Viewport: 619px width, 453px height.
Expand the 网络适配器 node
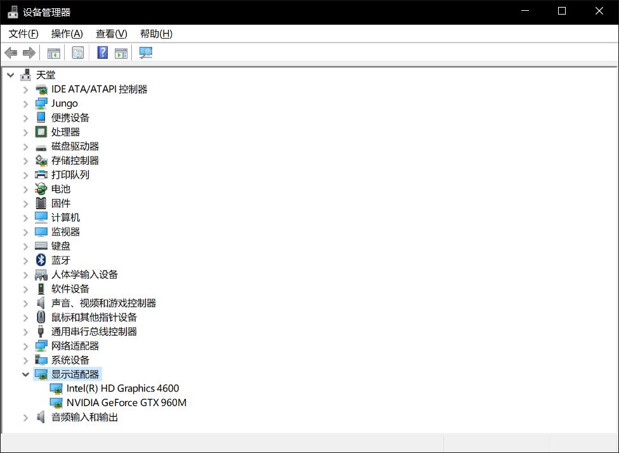coord(25,346)
